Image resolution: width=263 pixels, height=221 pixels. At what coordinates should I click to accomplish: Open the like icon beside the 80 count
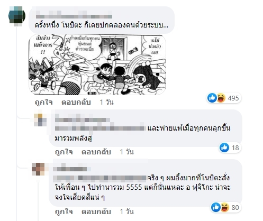(x=216, y=207)
